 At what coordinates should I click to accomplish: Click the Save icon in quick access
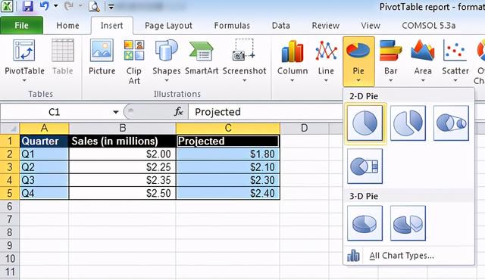[x=28, y=6]
